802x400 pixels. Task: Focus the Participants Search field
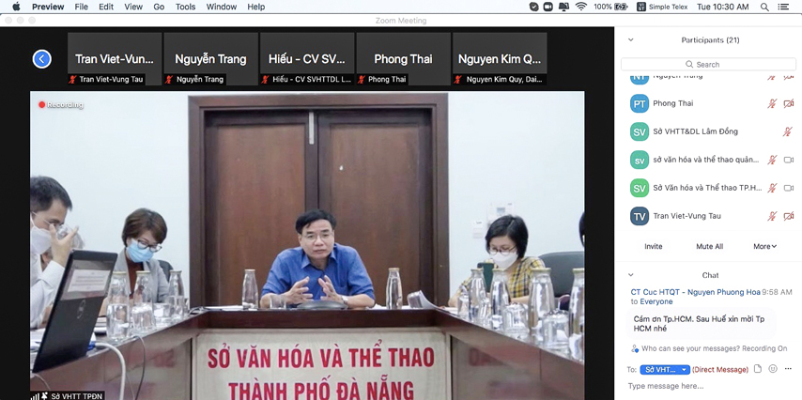tap(708, 65)
